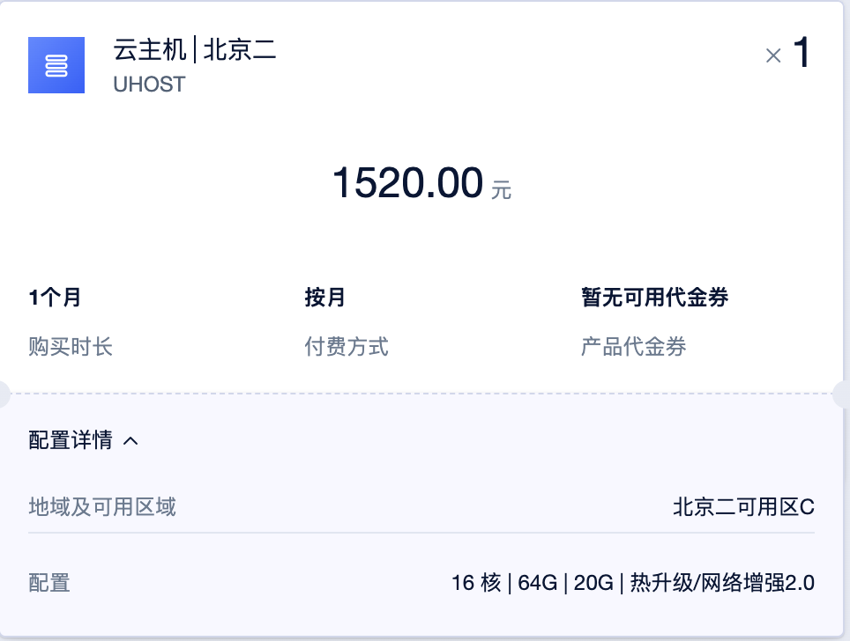Click the 元 currency unit label
Viewport: 850px width, 641px height.
[502, 189]
